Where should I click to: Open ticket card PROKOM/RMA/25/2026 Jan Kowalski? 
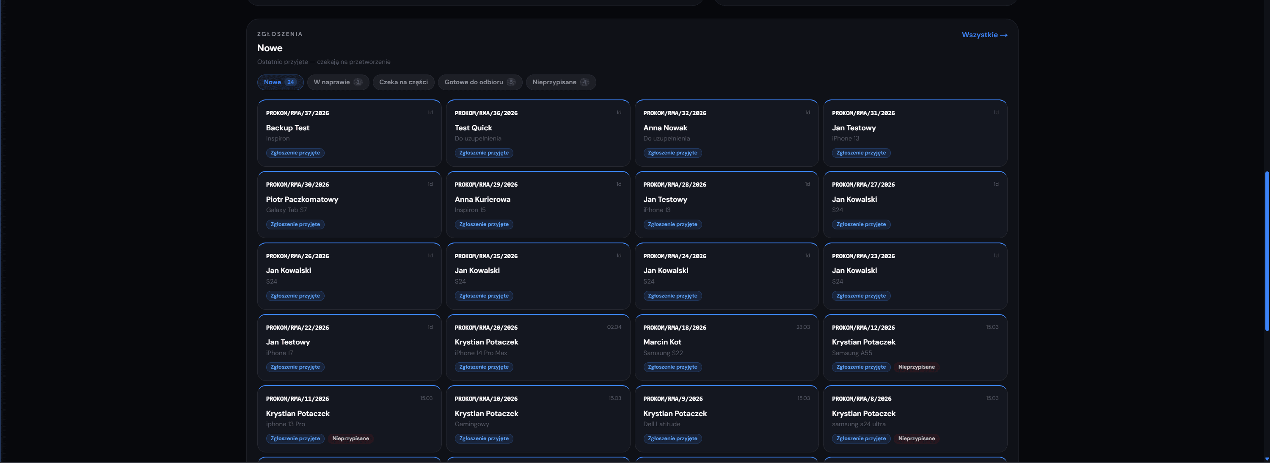(538, 276)
